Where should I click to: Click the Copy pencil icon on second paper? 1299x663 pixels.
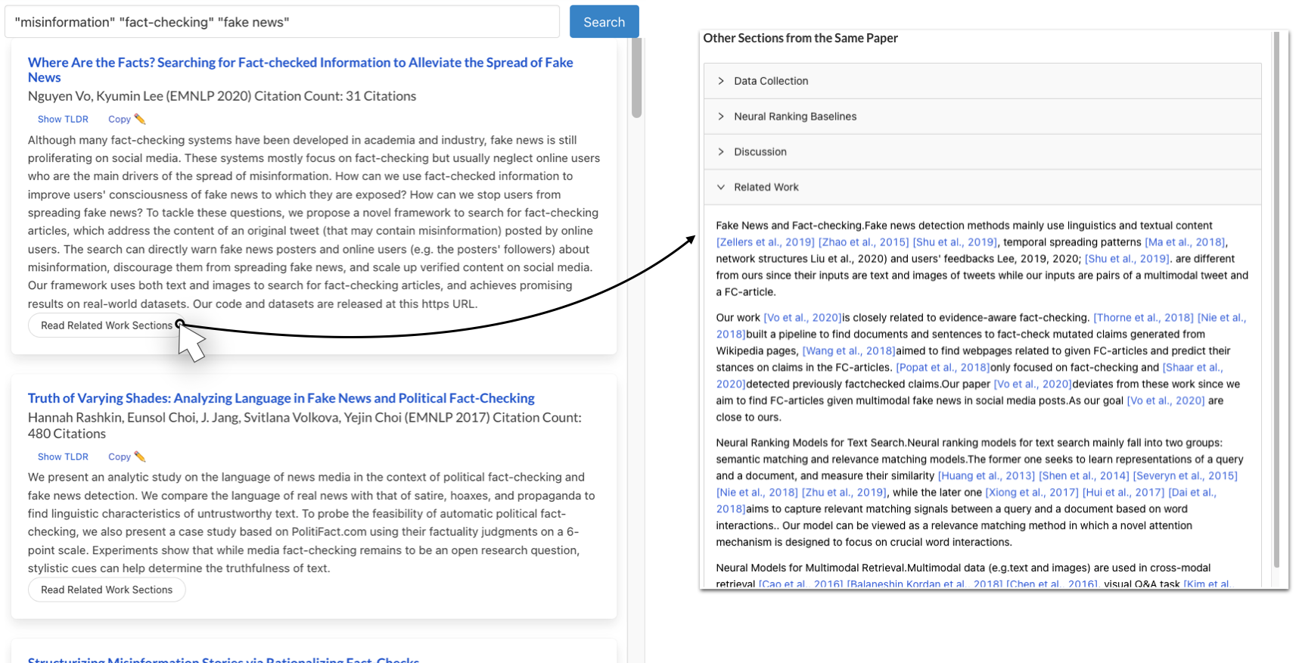pyautogui.click(x=139, y=456)
